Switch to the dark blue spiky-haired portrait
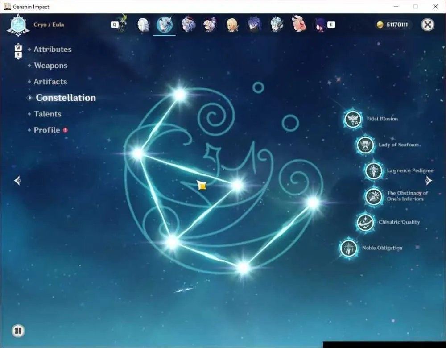Image resolution: width=446 pixels, height=348 pixels. tap(254, 24)
